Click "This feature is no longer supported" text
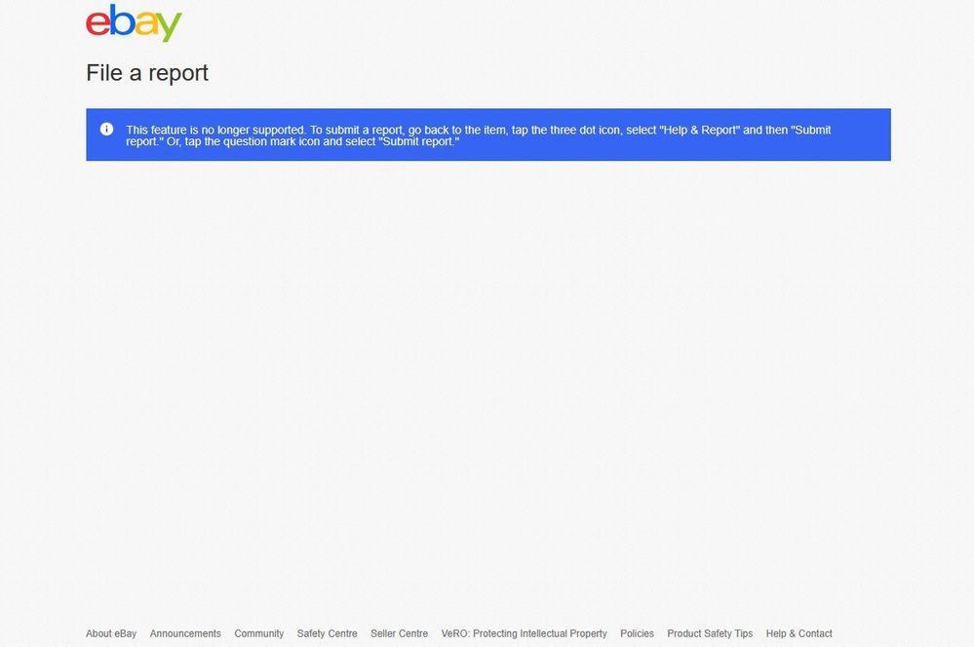Viewport: 974px width, 647px height. 215,130
